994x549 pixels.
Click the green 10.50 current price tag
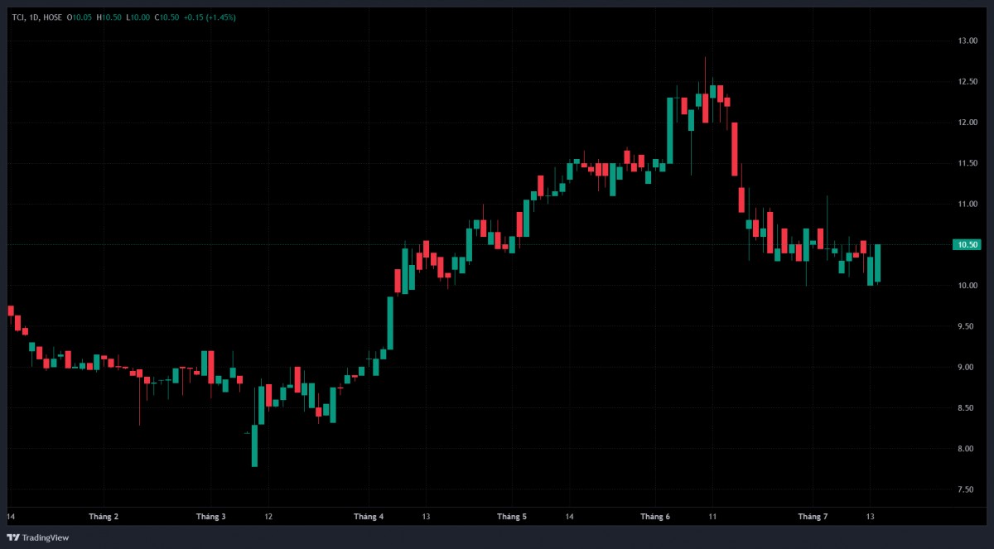pyautogui.click(x=967, y=244)
